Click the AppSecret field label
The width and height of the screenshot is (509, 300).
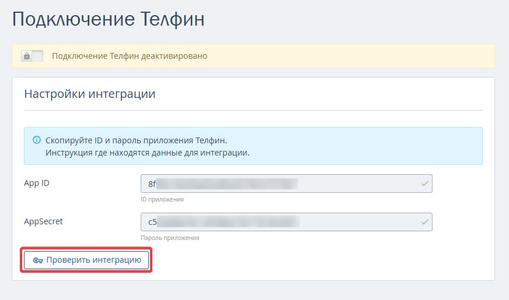point(43,221)
